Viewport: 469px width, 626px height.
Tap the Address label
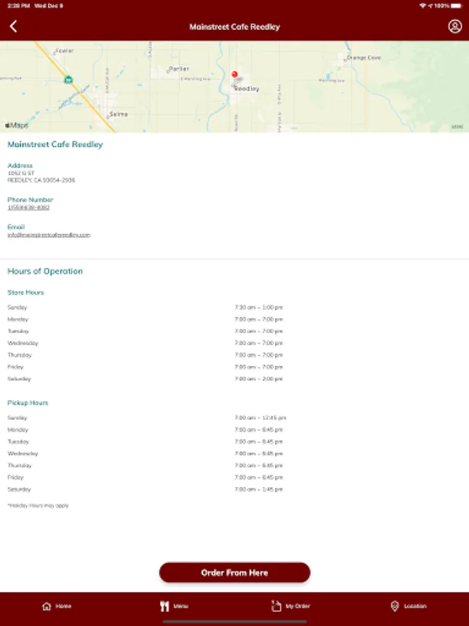tap(20, 166)
